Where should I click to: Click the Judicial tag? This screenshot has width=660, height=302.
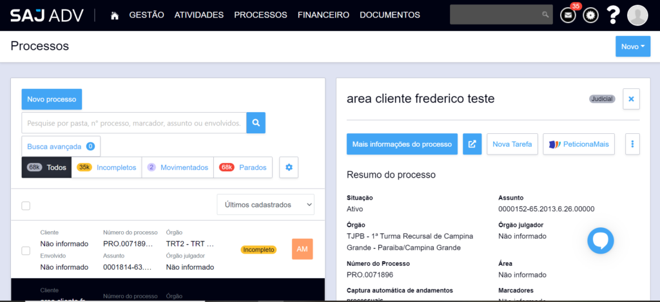point(602,99)
